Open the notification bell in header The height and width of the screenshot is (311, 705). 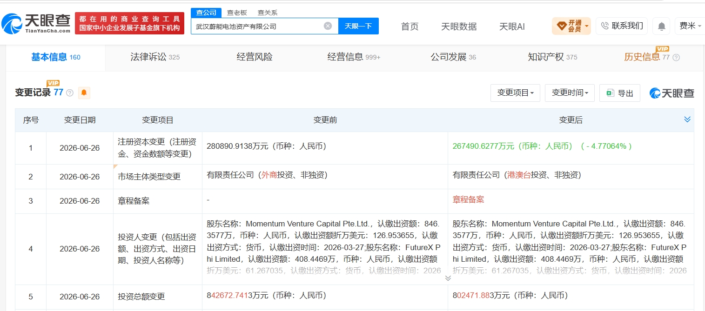tap(661, 26)
